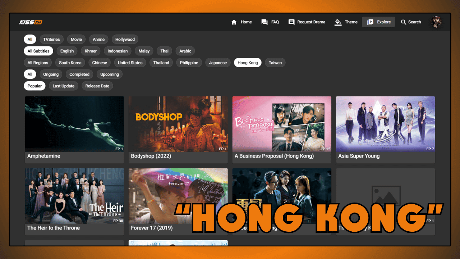Enable the English subtitles filter

tap(67, 51)
